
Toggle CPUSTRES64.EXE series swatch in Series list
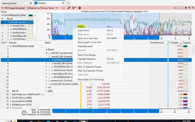pyautogui.click(x=31, y=15)
